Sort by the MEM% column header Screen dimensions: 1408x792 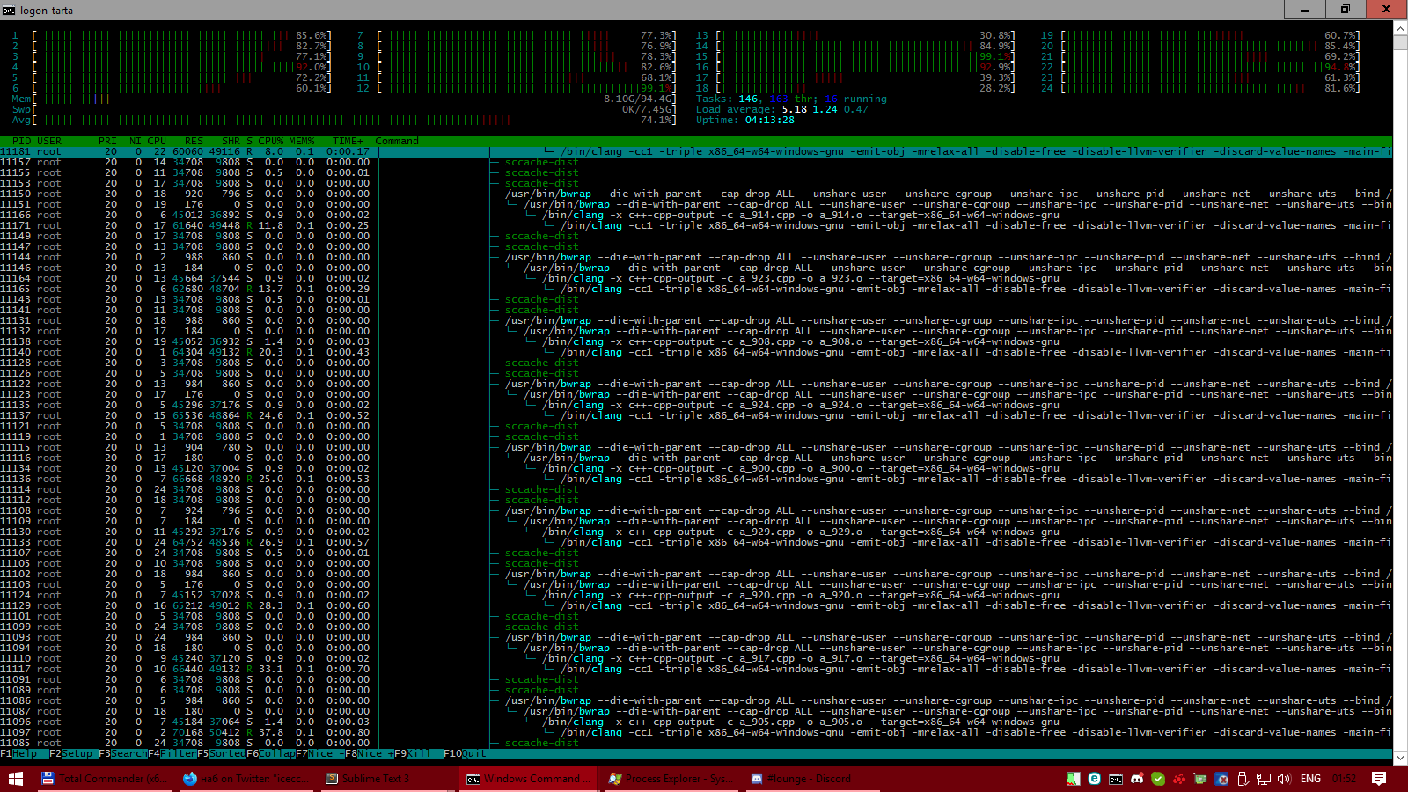tap(301, 141)
